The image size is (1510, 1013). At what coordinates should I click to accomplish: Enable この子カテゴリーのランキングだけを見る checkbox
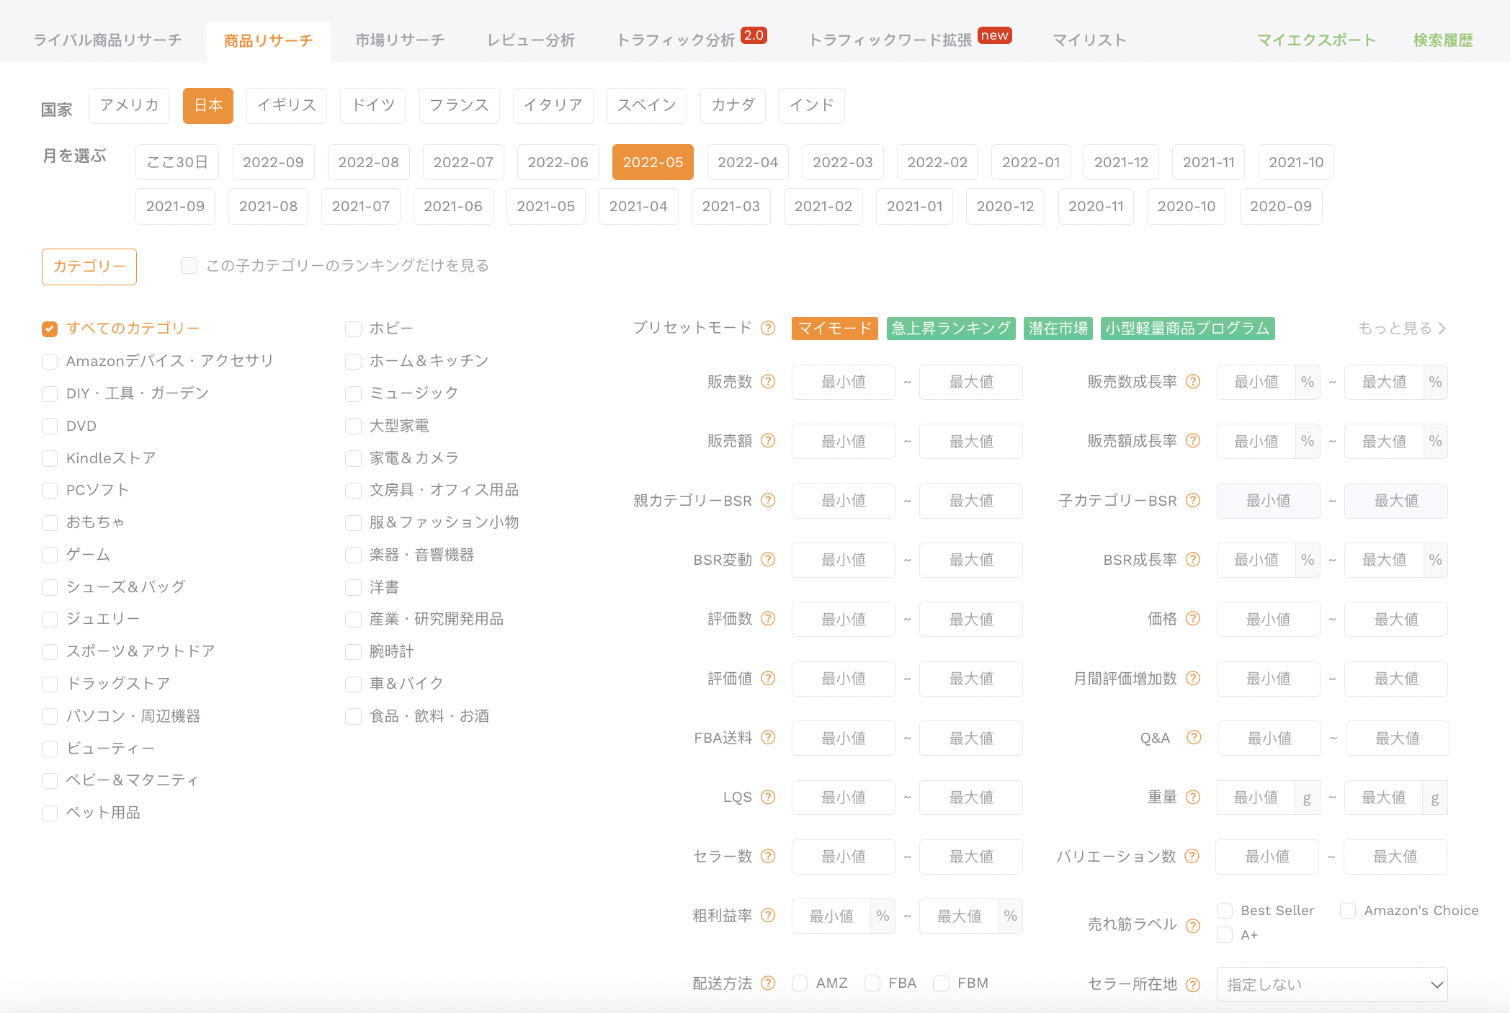click(x=189, y=266)
